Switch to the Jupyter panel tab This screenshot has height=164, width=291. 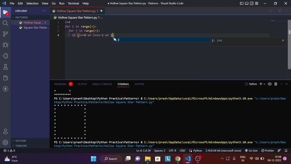tap(139, 84)
